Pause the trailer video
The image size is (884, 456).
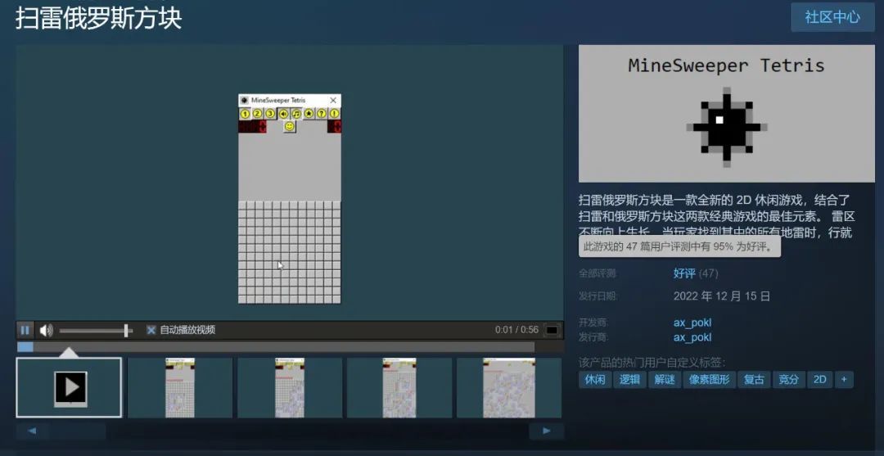tap(25, 330)
